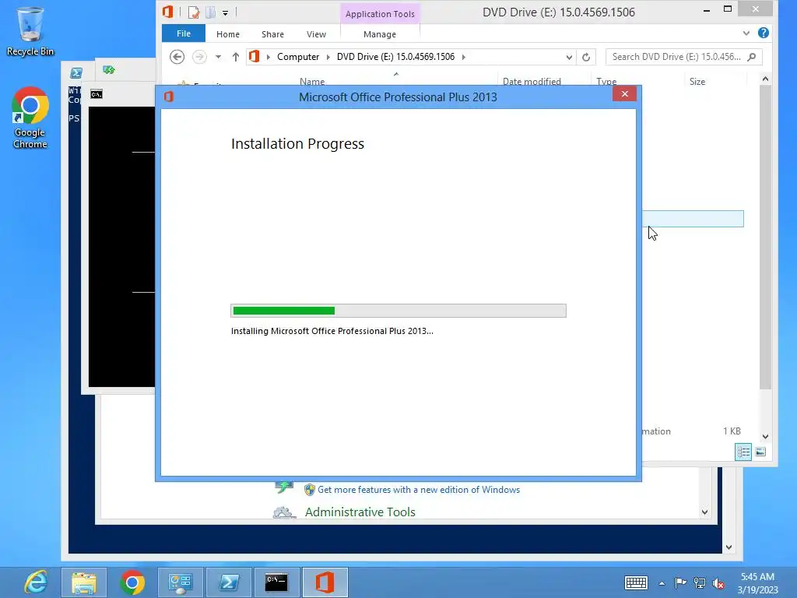This screenshot has width=797, height=598.
Task: Open File Explorer from the taskbar
Action: (x=84, y=582)
